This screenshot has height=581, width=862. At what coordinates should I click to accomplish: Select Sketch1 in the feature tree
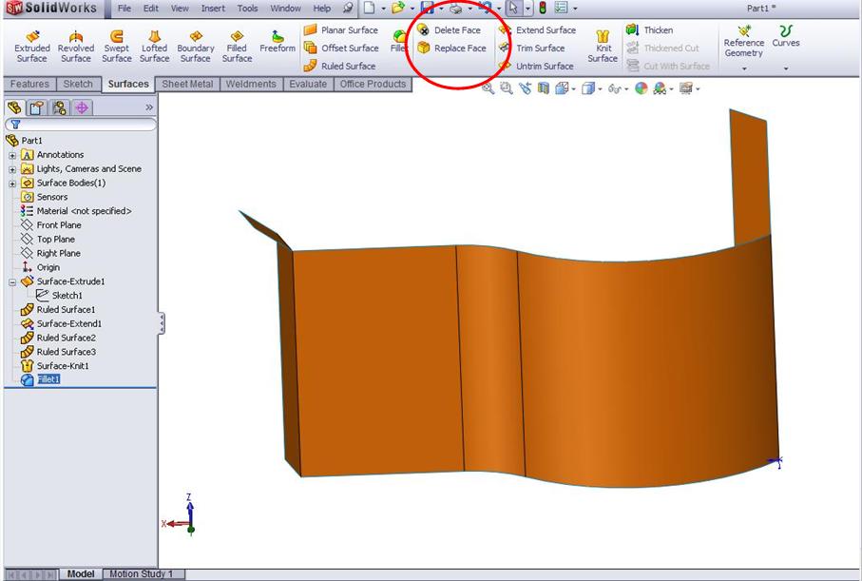[x=59, y=296]
